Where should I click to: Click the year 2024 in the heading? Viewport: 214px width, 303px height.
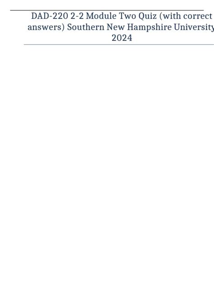122,38
